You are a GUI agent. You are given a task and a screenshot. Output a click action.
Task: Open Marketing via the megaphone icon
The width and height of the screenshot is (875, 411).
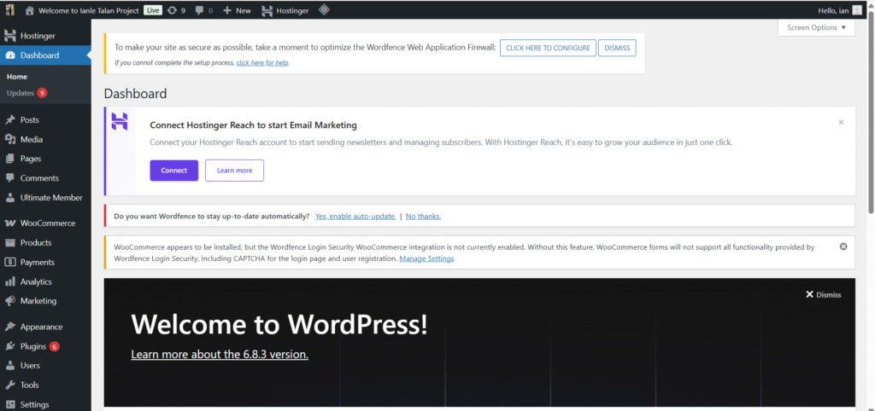coord(10,301)
